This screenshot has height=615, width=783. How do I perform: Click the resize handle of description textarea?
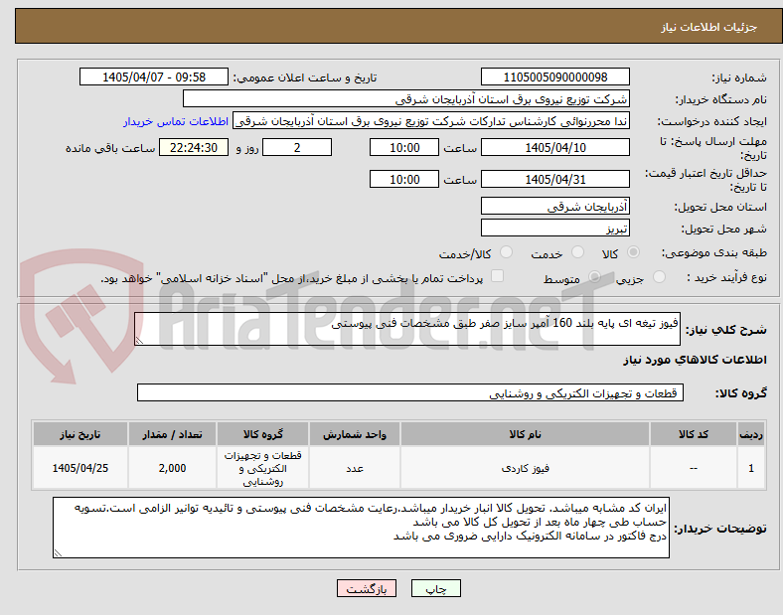coord(139,341)
